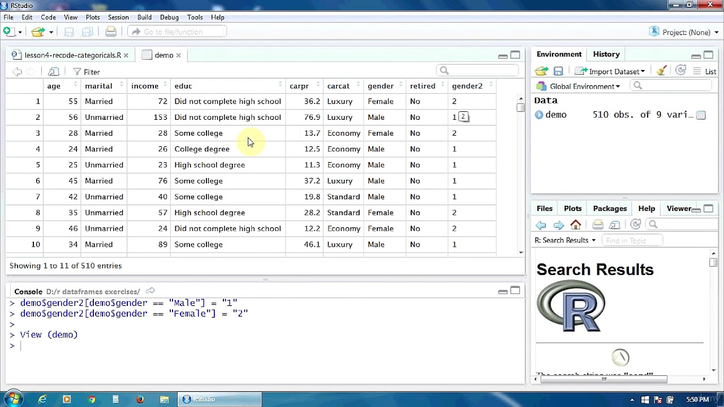Image resolution: width=724 pixels, height=407 pixels.
Task: Click Refresh icon in Environment pane
Action: pyautogui.click(x=681, y=71)
